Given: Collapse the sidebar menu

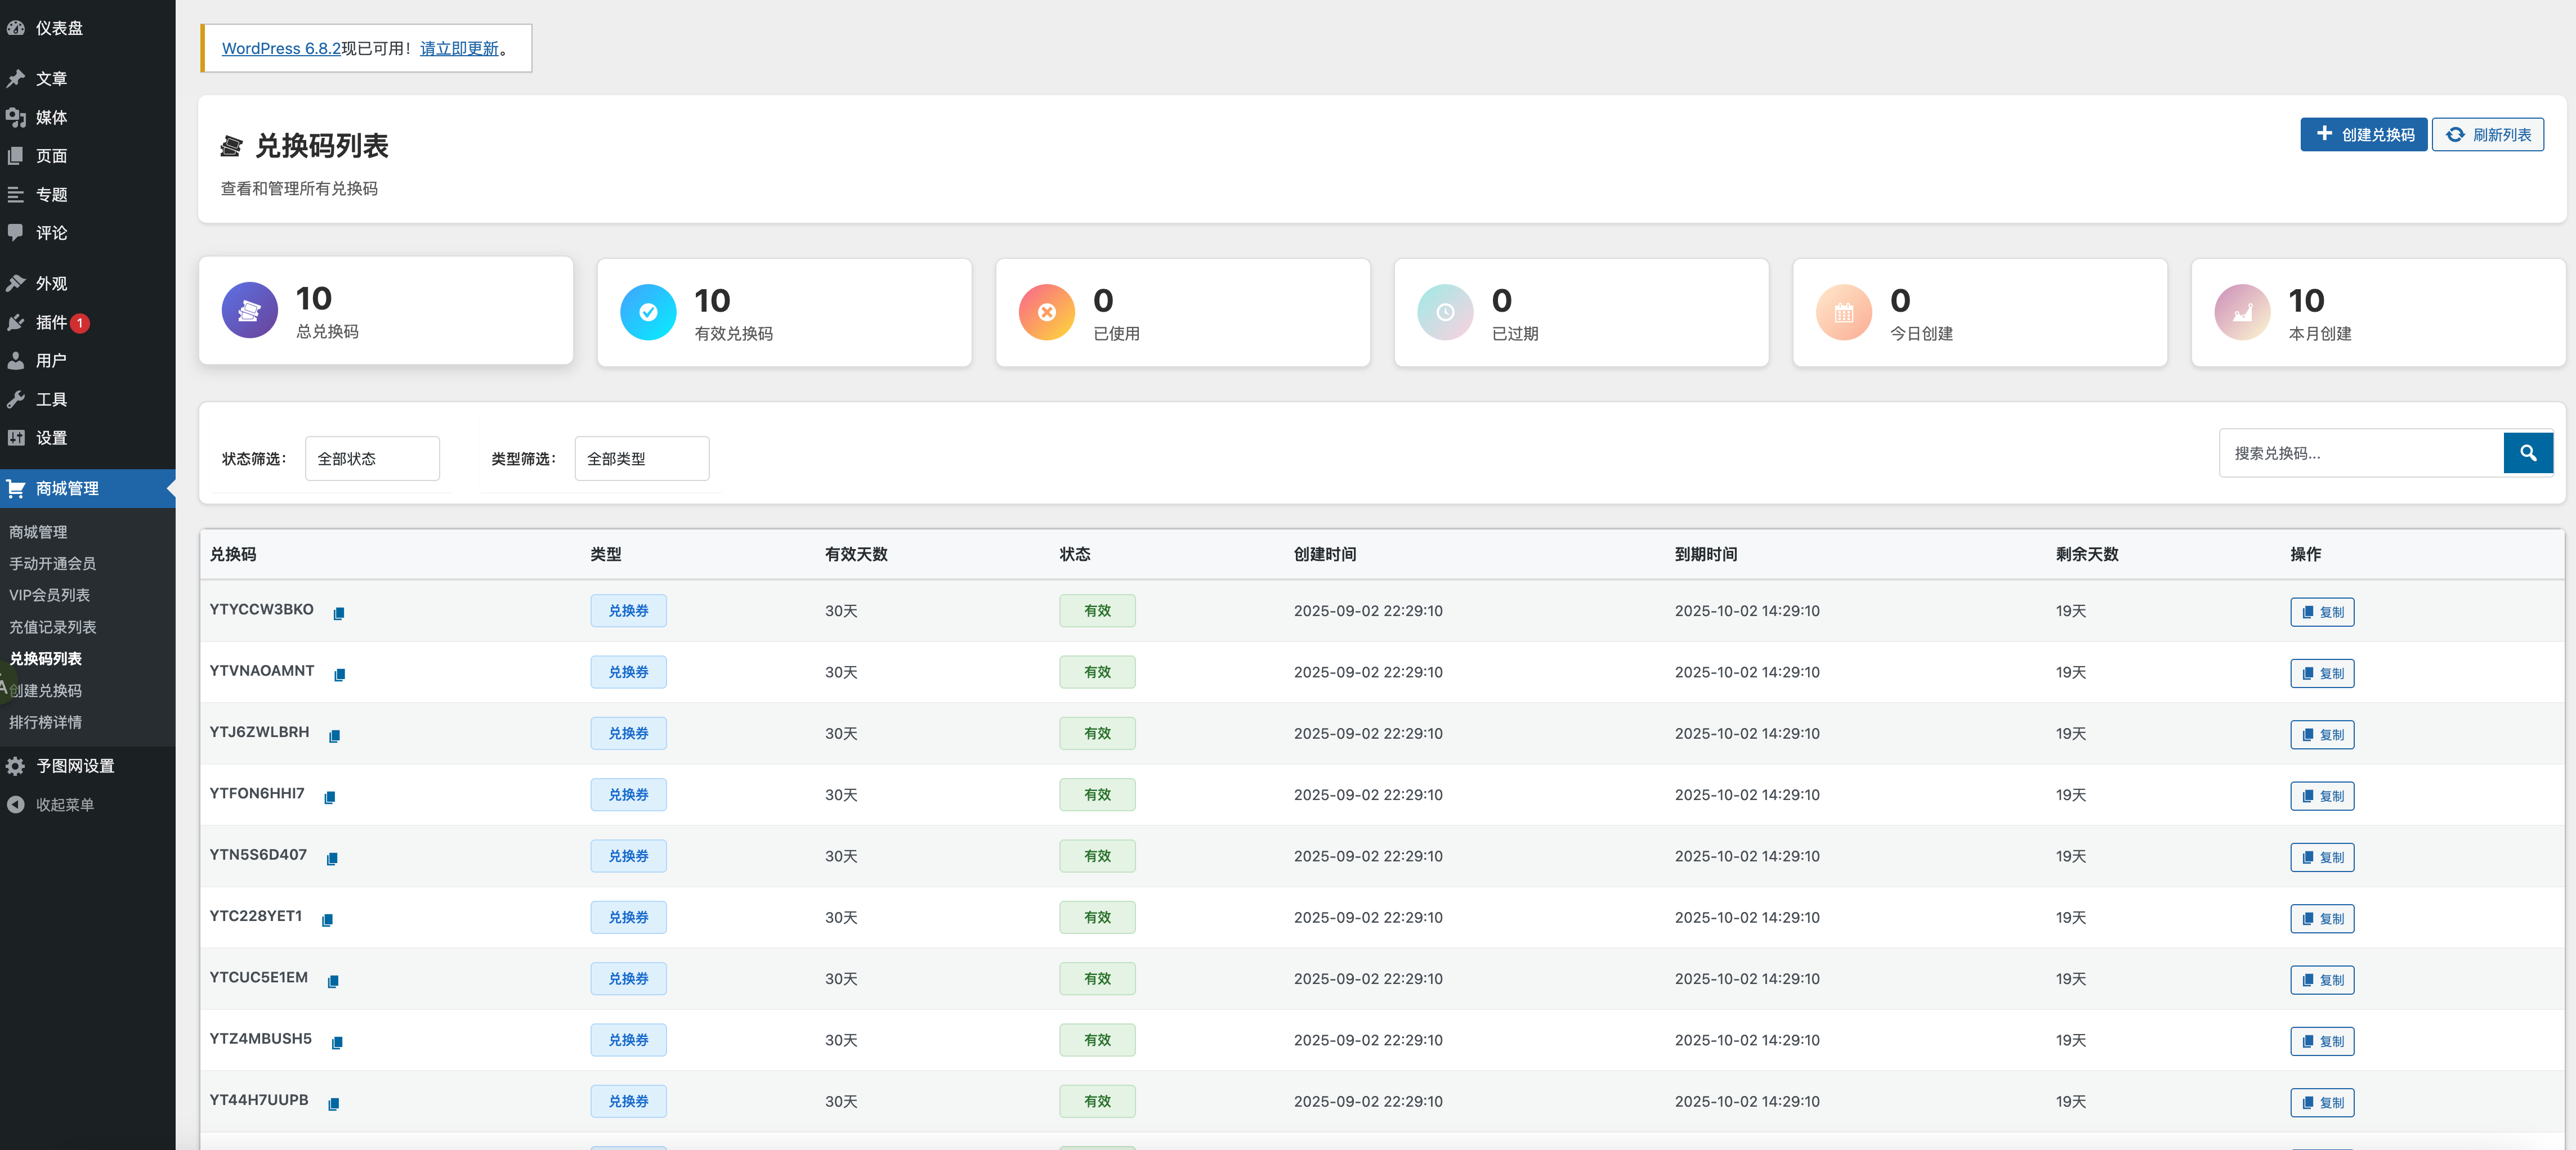Looking at the screenshot, I should [64, 805].
